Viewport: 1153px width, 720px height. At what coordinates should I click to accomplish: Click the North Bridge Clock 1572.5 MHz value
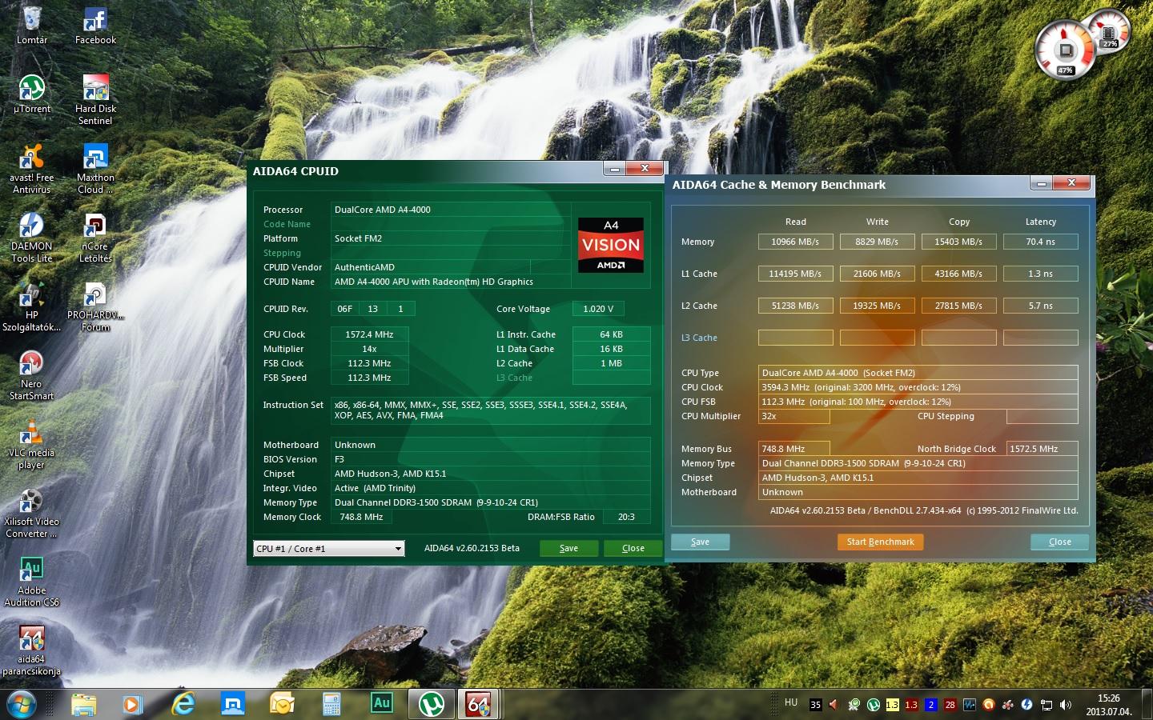tap(1042, 449)
